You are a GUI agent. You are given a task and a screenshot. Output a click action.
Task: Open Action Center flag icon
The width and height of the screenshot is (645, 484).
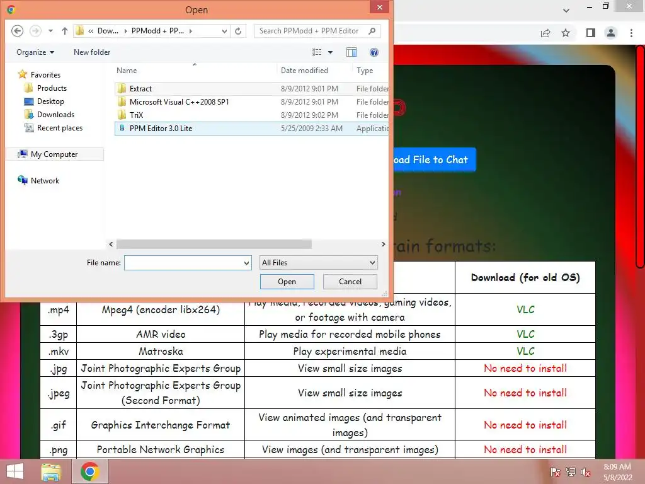coord(556,472)
